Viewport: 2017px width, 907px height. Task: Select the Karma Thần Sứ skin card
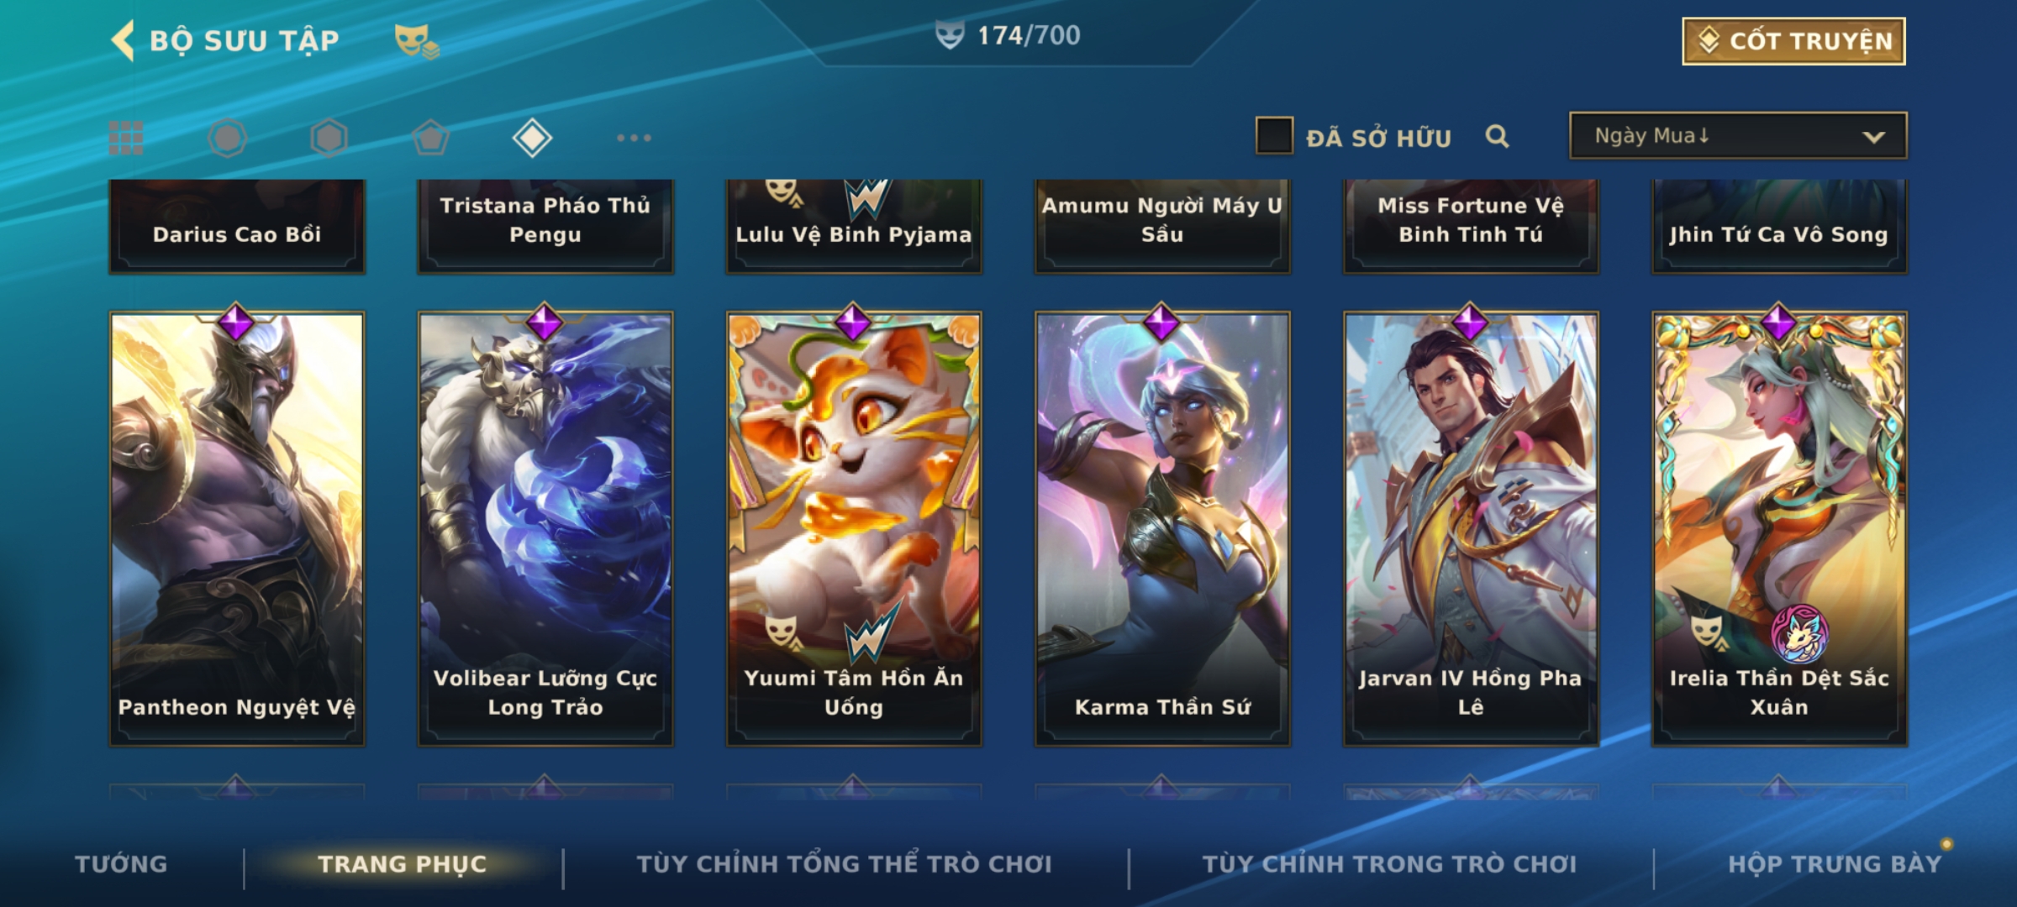click(1162, 529)
